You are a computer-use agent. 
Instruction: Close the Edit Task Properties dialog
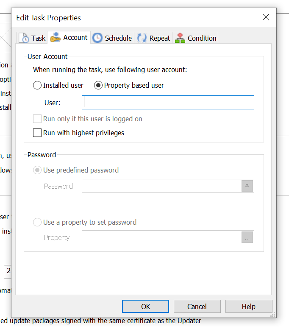click(266, 17)
